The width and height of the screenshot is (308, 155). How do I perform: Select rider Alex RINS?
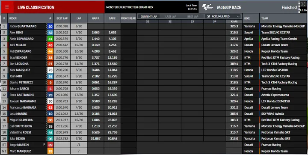[x=16, y=33]
